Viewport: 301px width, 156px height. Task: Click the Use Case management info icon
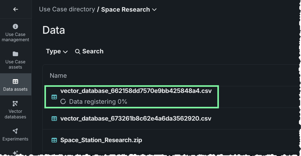[x=16, y=27]
